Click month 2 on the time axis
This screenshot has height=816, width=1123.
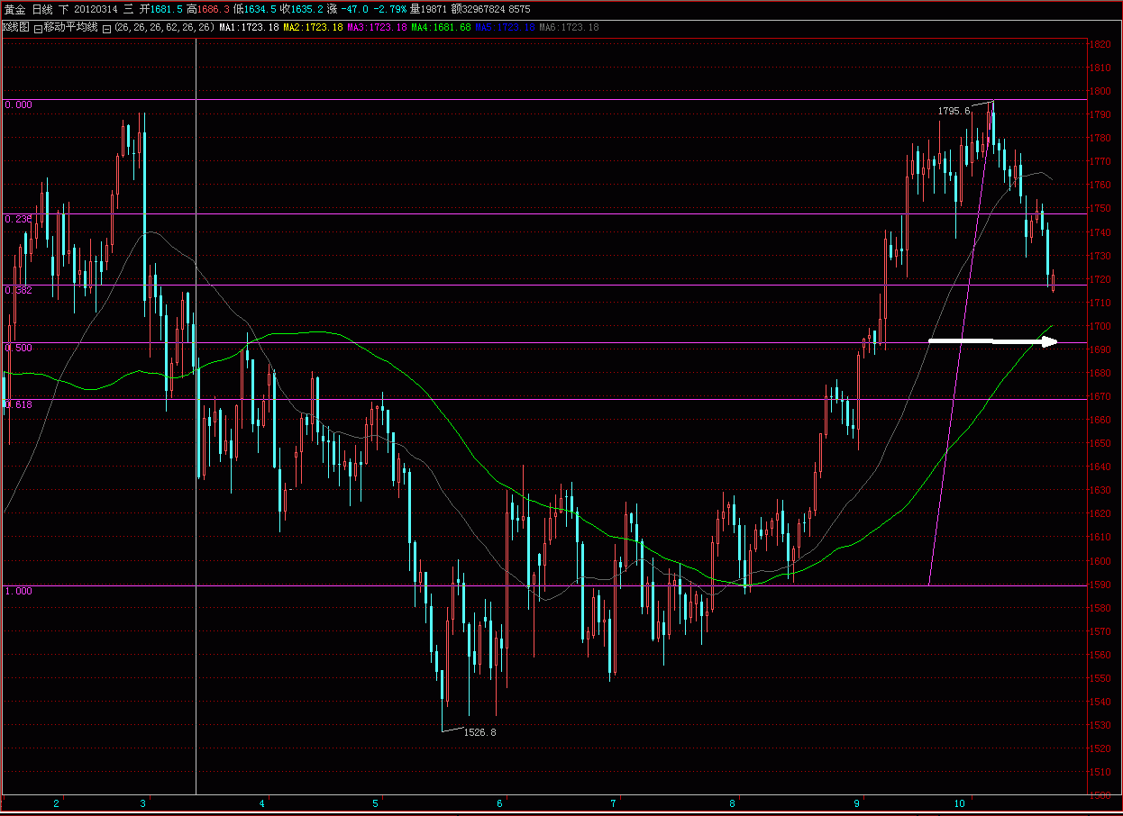pos(57,802)
